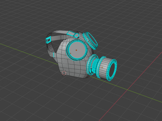The height and width of the screenshot is (121, 162).
Task: Select the side filter disc behind the eyepiece
Action: 90,41
